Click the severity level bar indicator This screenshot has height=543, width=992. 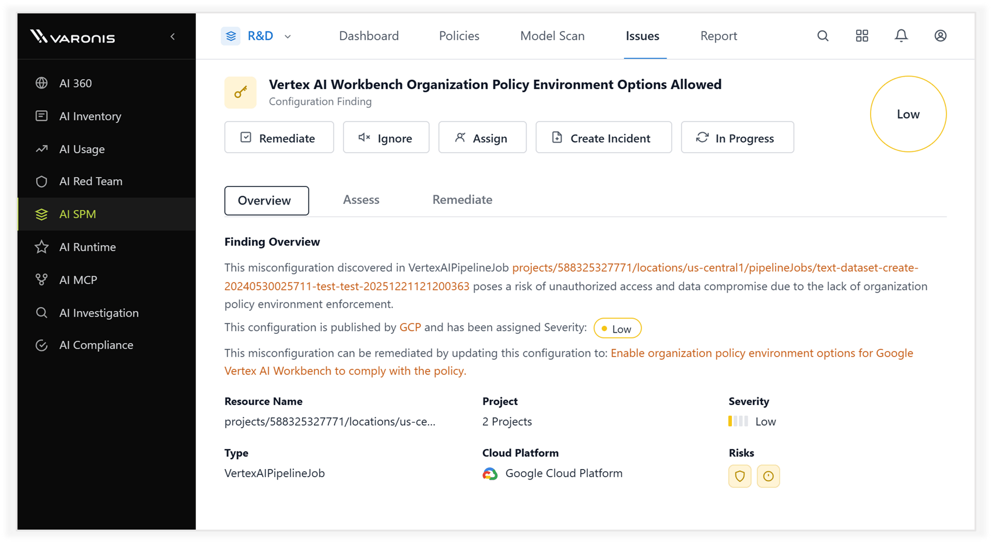(738, 421)
